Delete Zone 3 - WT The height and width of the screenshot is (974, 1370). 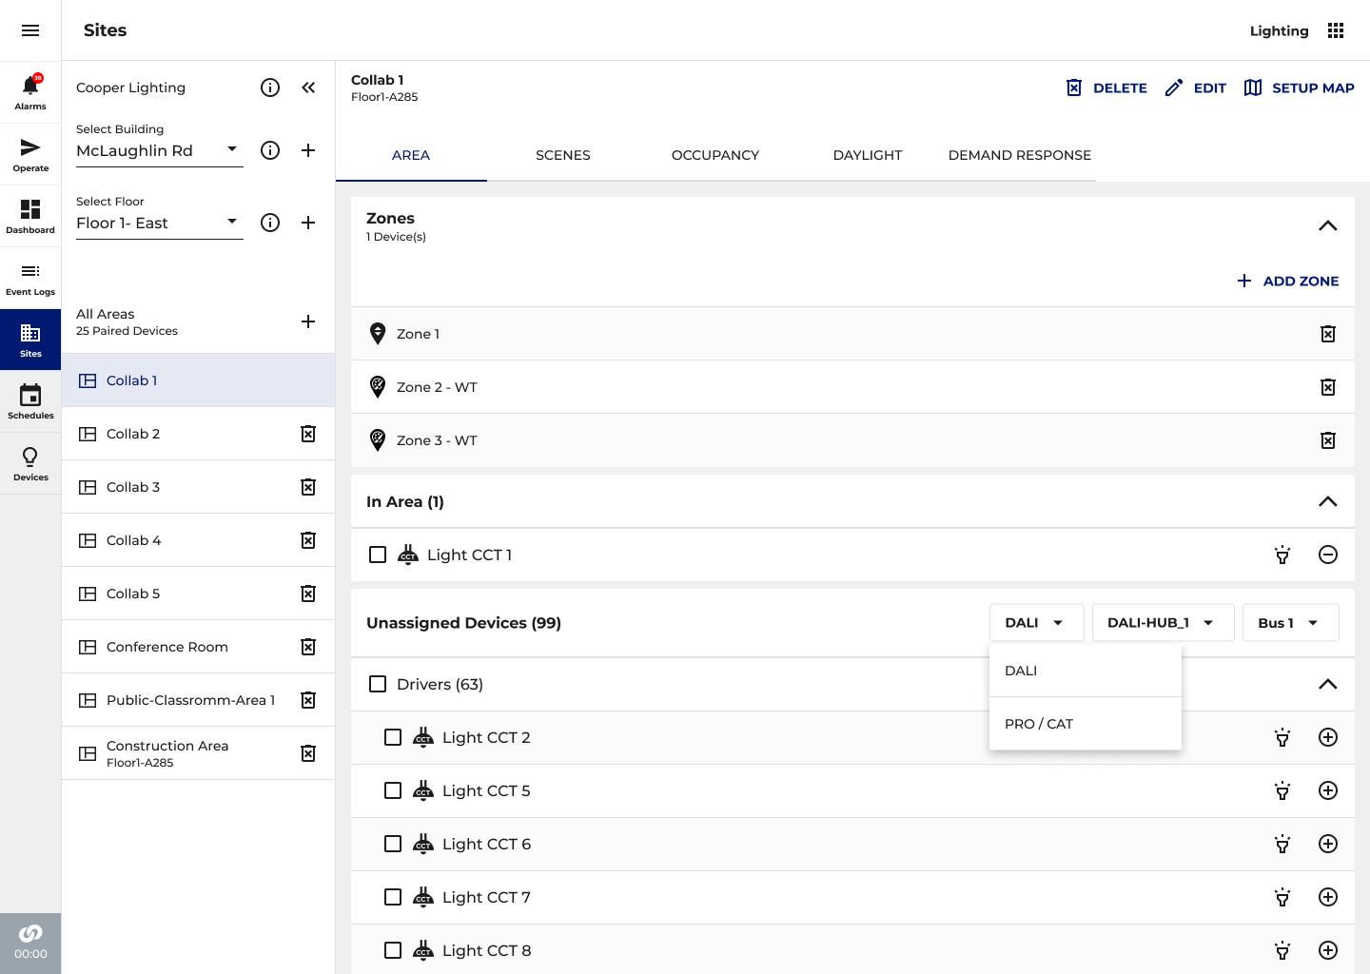[x=1328, y=440]
